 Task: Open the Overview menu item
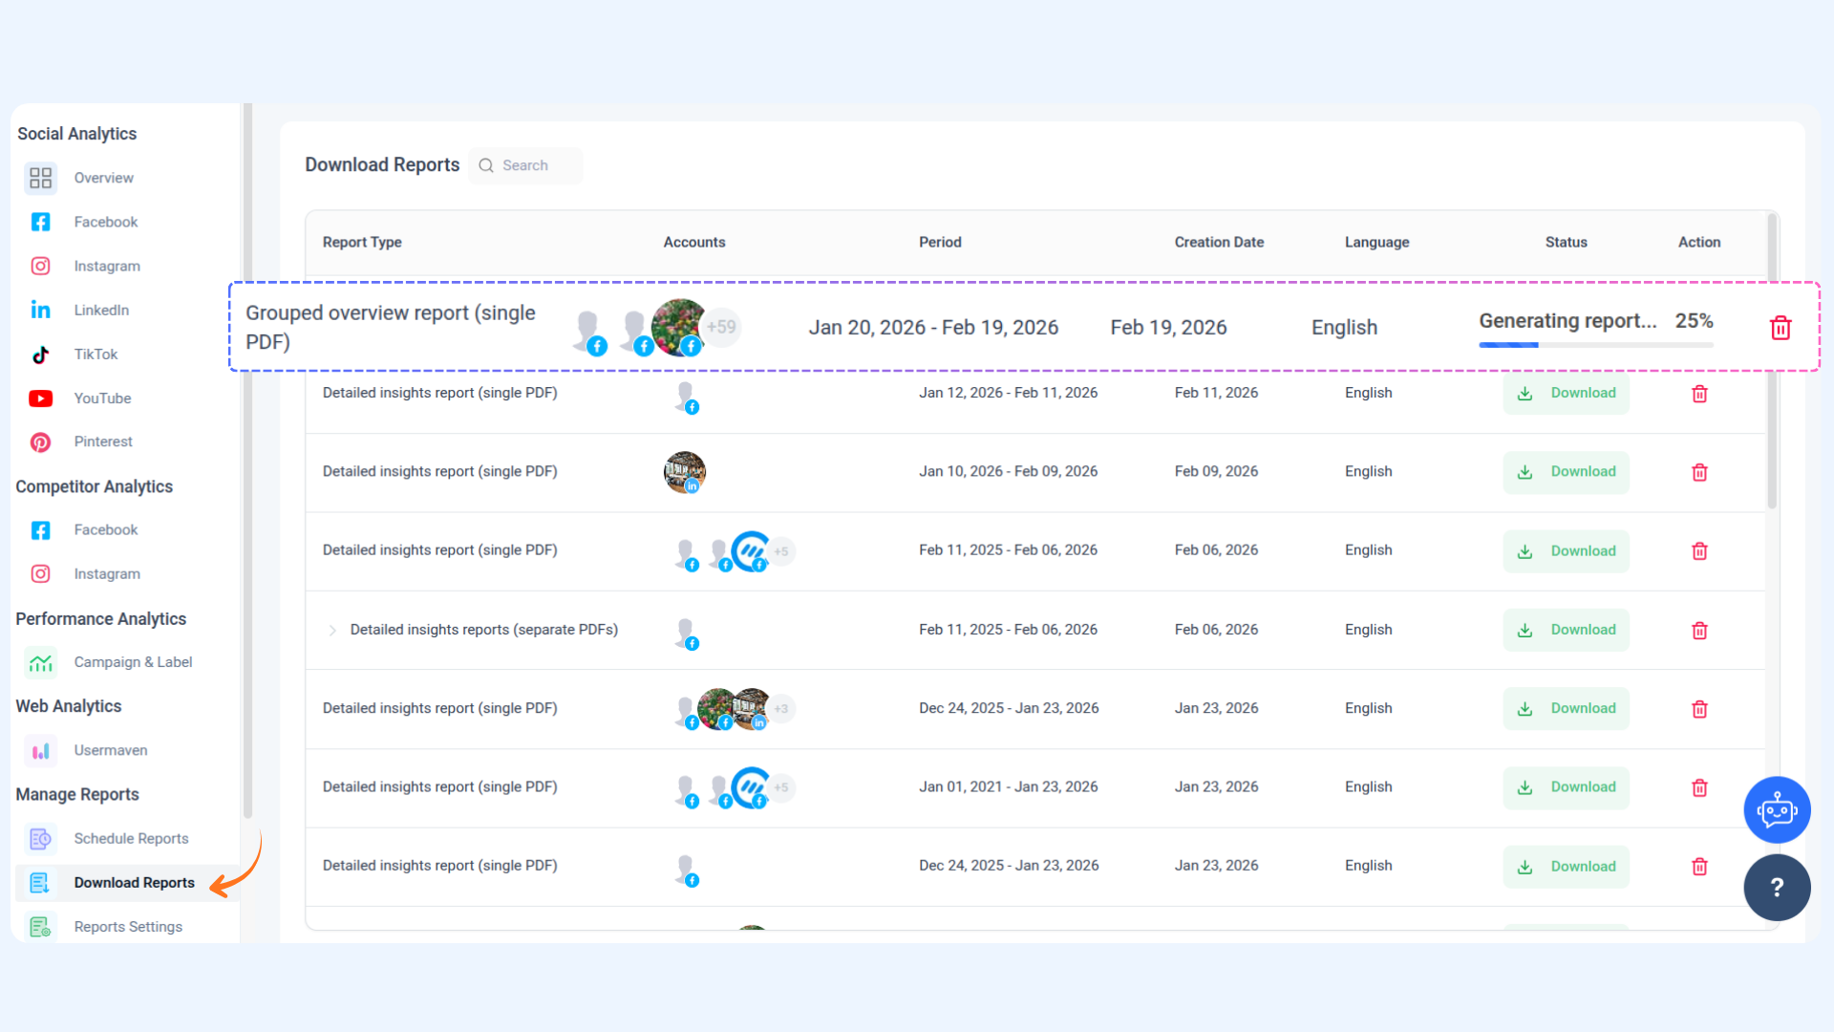point(104,178)
